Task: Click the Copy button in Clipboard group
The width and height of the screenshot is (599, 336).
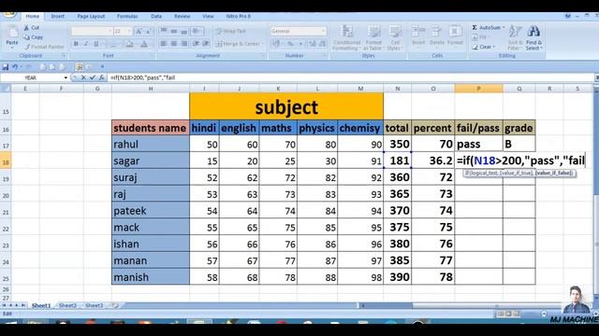Action: (33, 37)
